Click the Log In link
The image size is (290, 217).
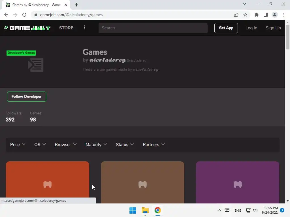[x=251, y=28]
